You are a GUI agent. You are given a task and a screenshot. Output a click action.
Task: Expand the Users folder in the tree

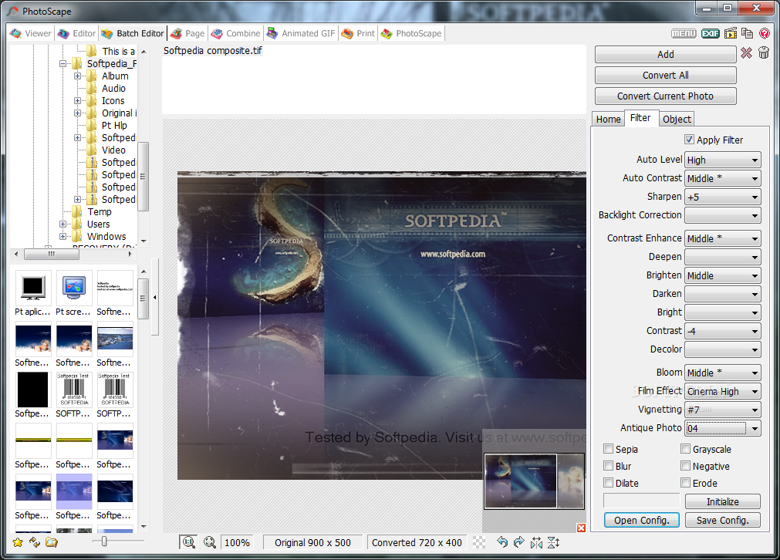(62, 224)
